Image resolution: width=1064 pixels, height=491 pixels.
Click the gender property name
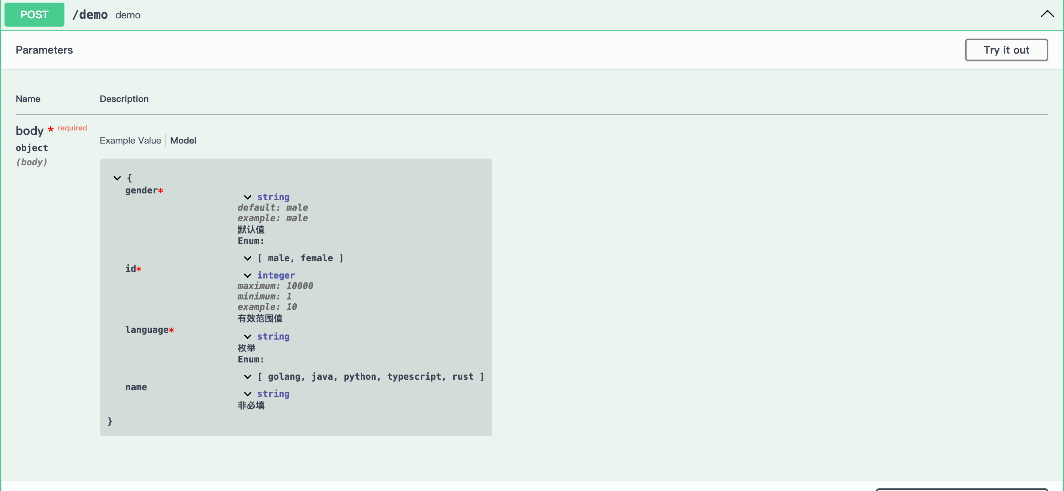(141, 190)
